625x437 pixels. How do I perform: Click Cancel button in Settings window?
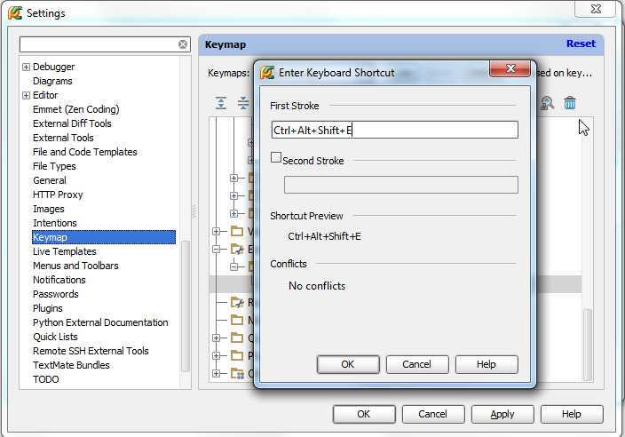tap(433, 414)
